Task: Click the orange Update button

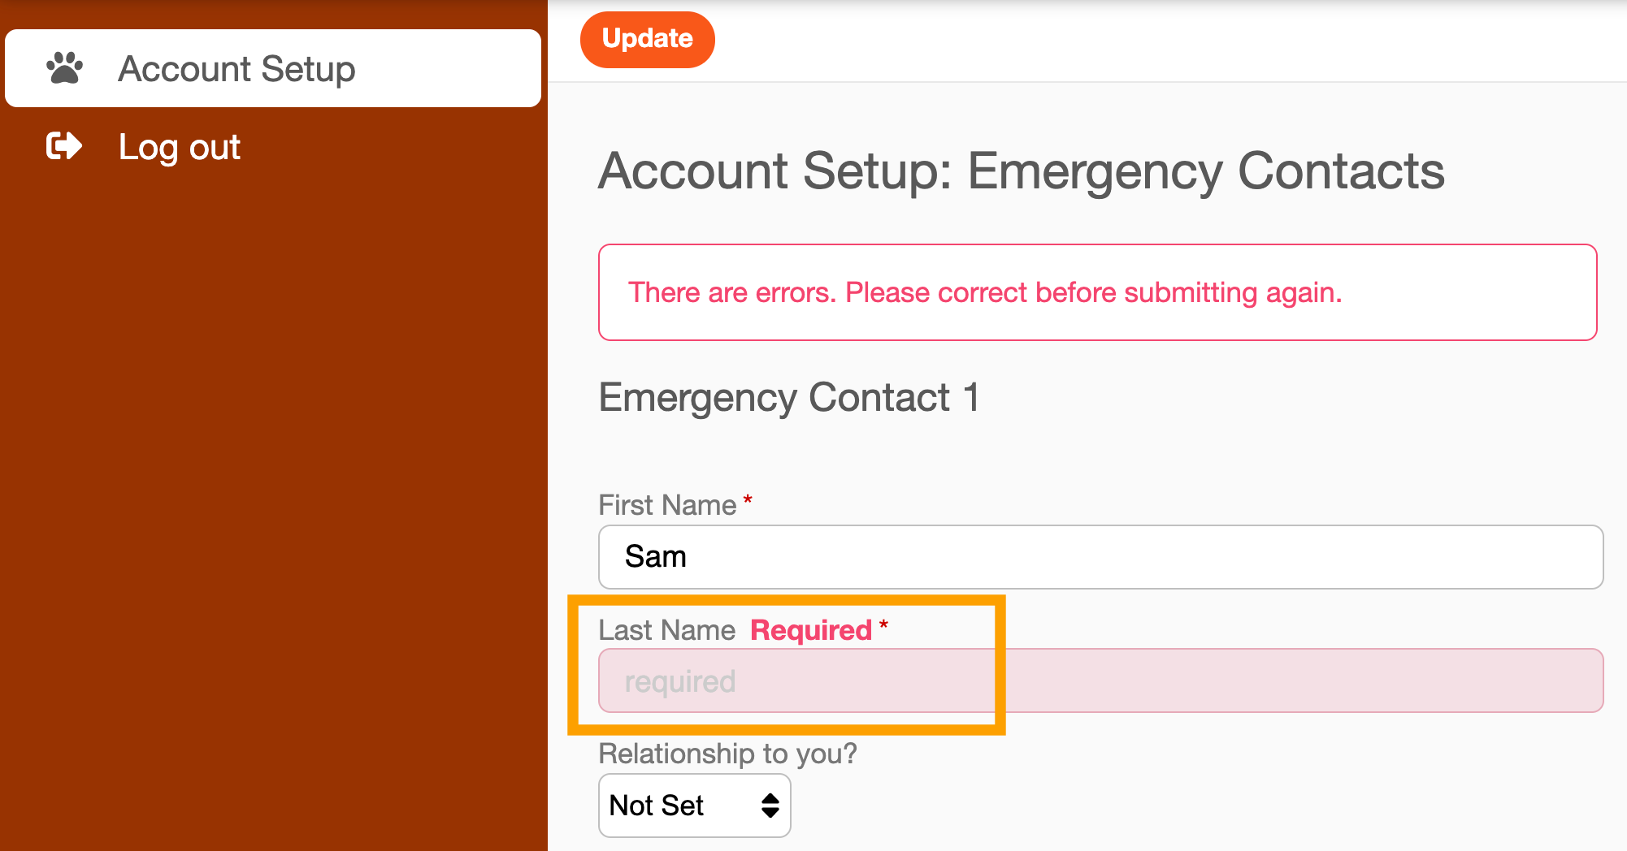Action: click(648, 39)
